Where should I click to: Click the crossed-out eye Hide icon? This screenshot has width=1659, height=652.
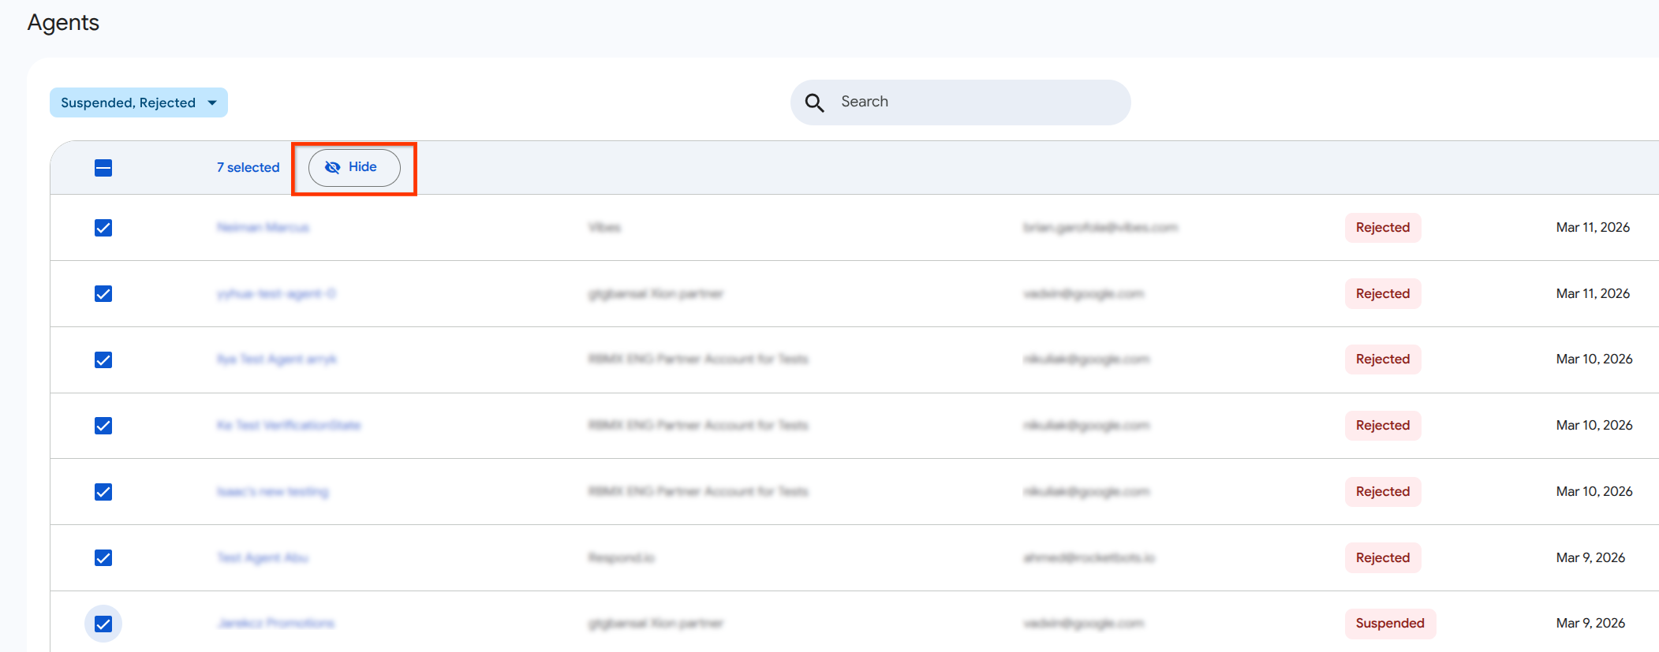coord(332,167)
